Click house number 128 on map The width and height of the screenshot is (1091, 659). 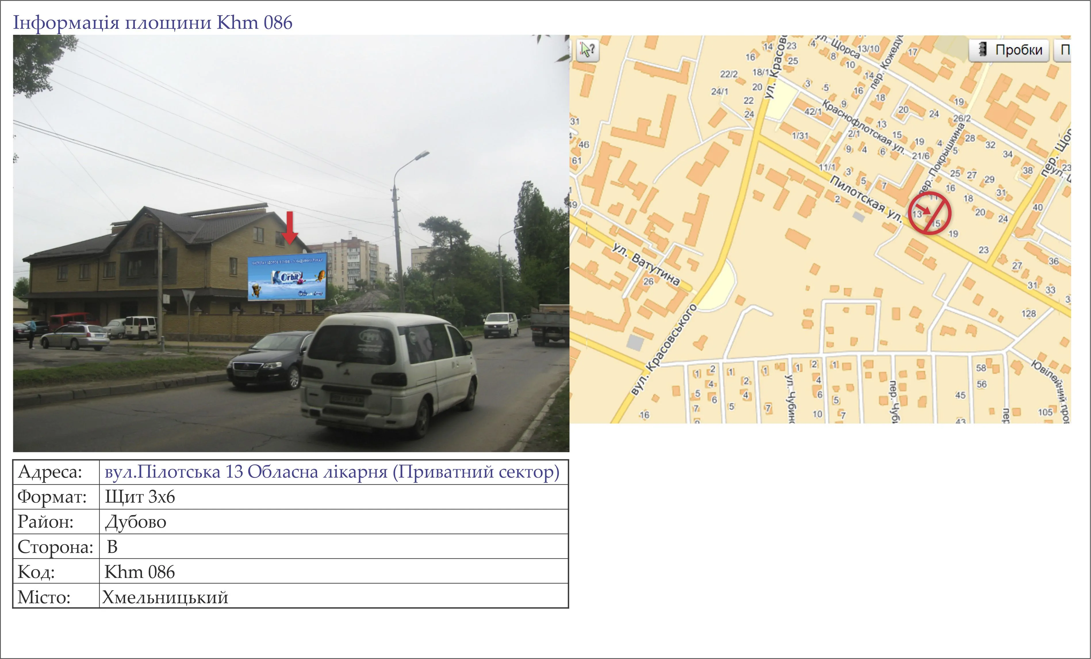point(1029,314)
